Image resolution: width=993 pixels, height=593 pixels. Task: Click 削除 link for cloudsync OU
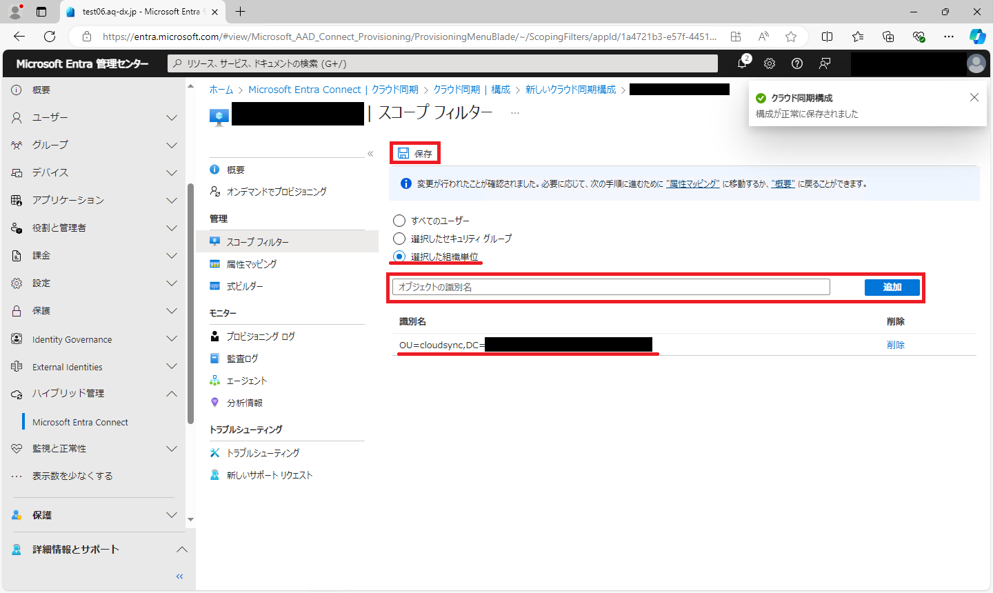tap(896, 345)
